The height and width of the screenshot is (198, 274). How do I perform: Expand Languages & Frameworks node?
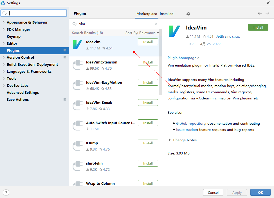[4, 71]
